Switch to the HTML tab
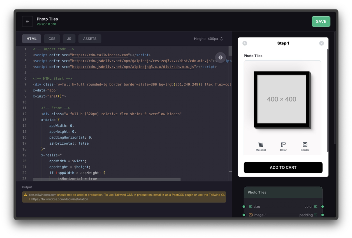Viewport: 352px width, 238px height. coord(31,39)
